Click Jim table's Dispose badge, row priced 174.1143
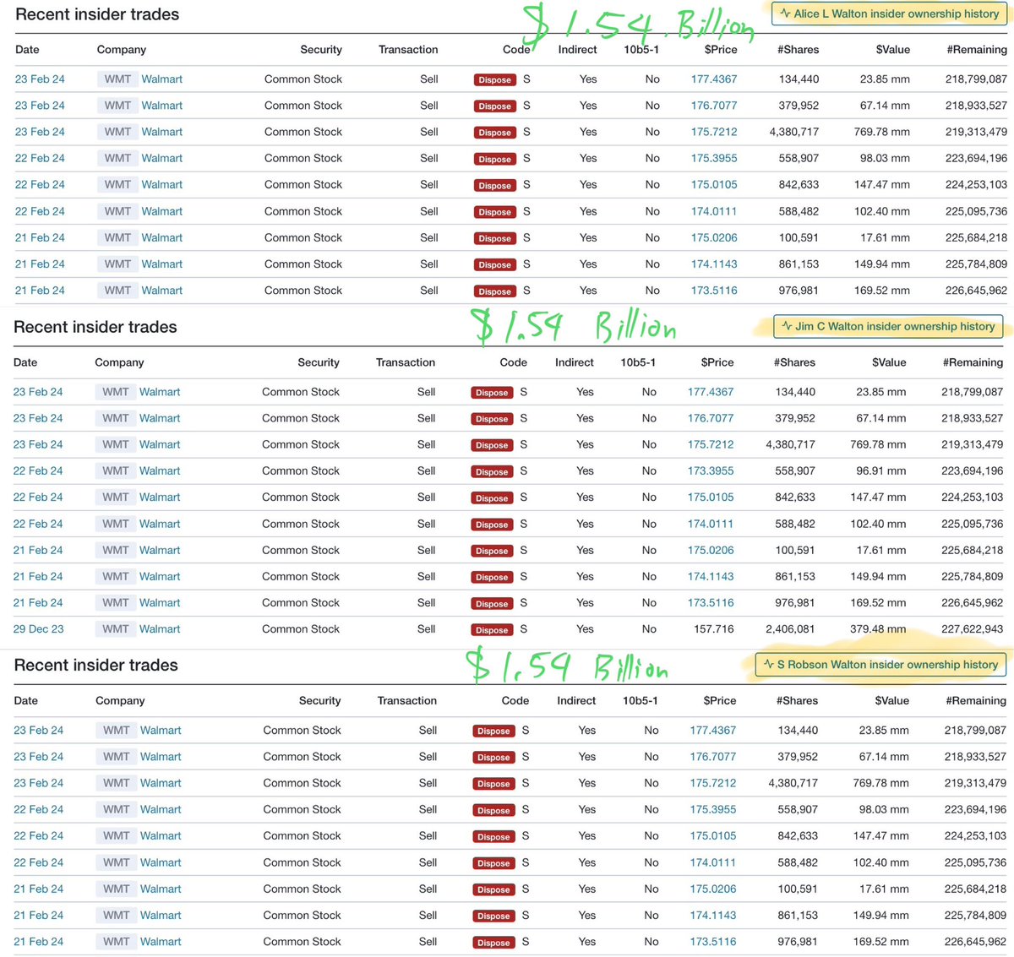This screenshot has height=957, width=1014. [x=492, y=578]
